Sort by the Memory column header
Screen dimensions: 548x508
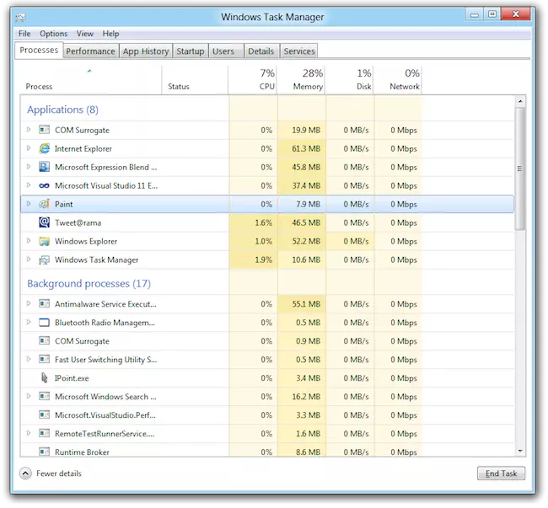[301, 80]
